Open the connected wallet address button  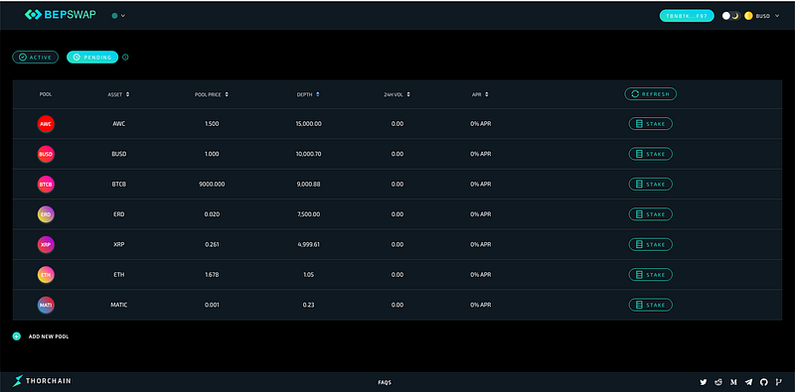(687, 16)
